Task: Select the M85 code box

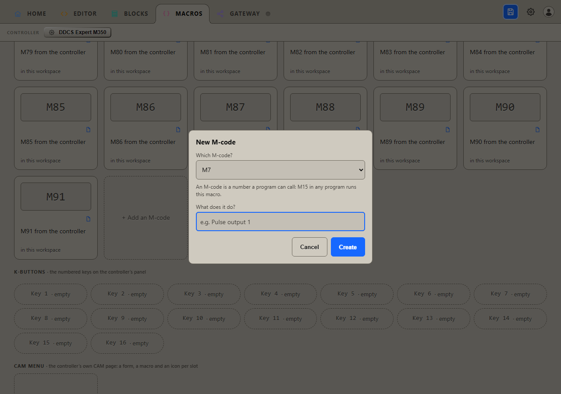Action: [x=56, y=107]
